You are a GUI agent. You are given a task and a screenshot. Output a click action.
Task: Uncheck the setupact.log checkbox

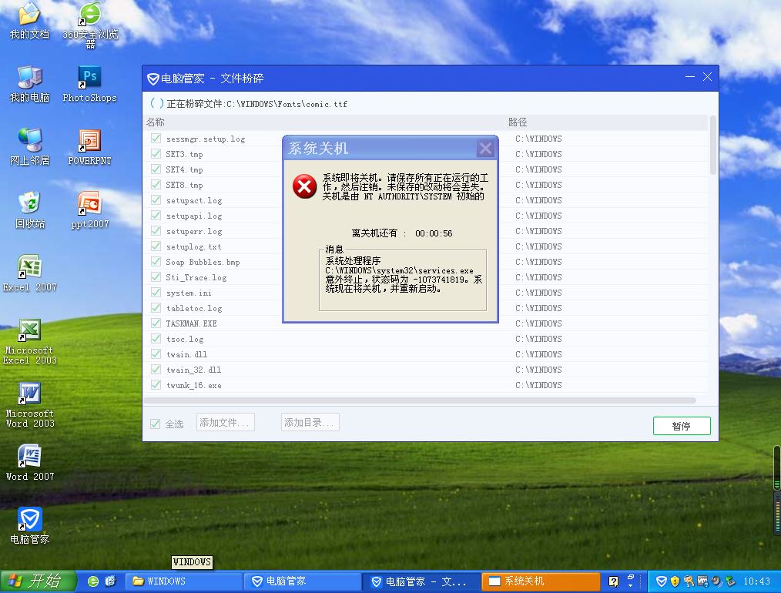[x=156, y=200]
